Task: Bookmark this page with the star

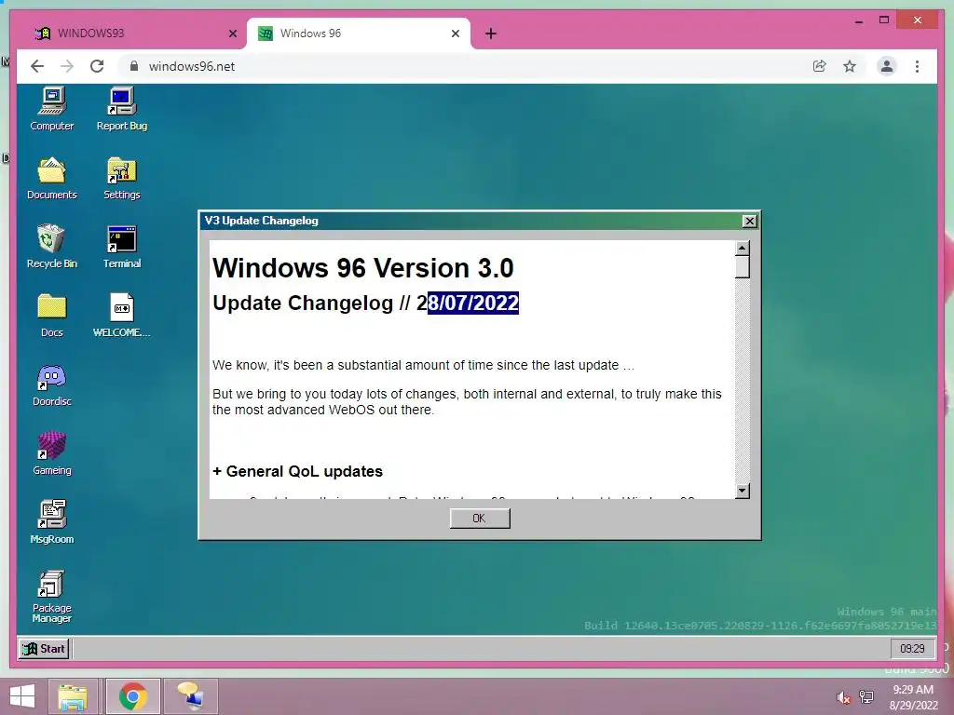Action: click(850, 66)
